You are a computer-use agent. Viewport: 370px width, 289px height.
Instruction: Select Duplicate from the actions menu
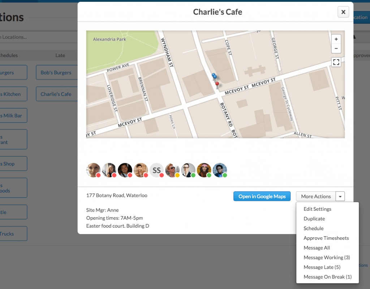(314, 219)
